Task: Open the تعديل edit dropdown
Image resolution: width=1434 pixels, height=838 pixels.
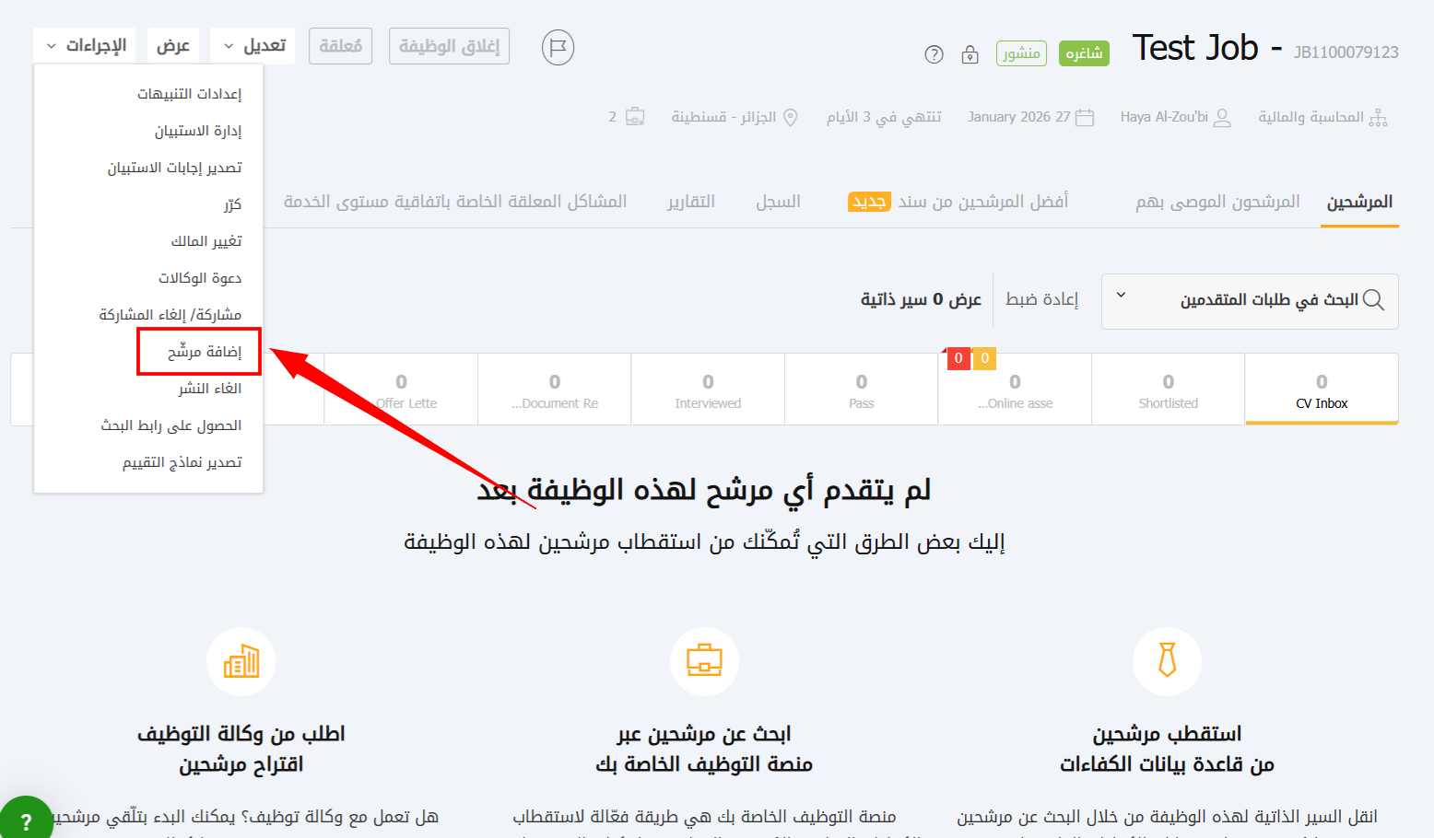Action: point(253,46)
